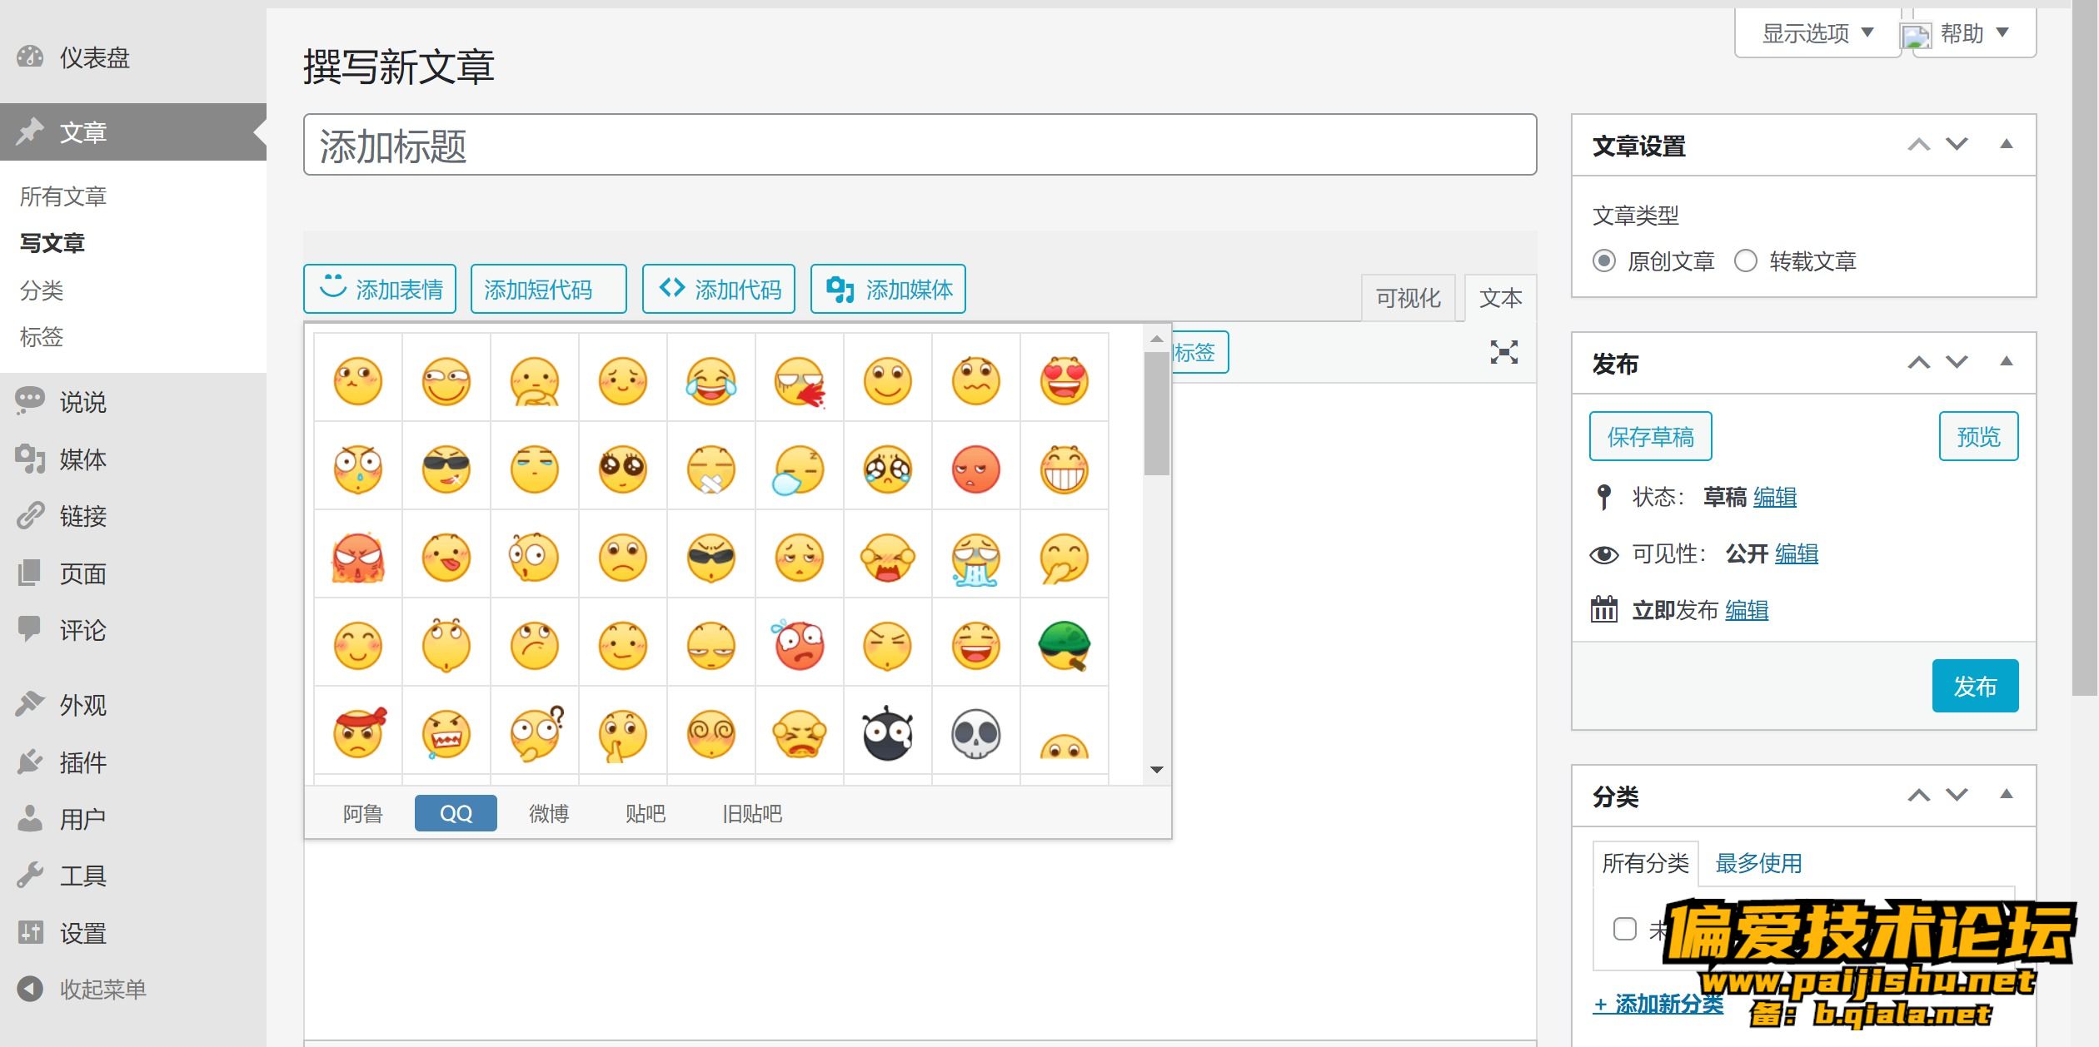
Task: Open 所有文章 in the sidebar
Action: pos(62,196)
